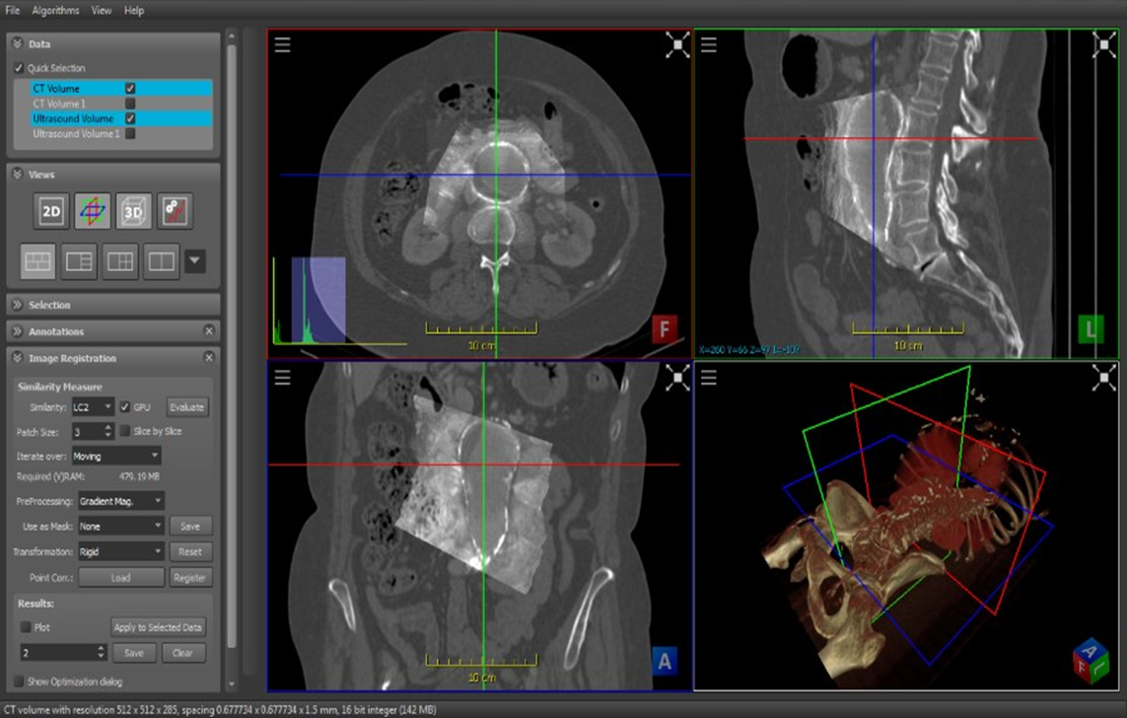Viewport: 1127px width, 718px height.
Task: Open the Similarity dropdown showing LC2
Action: 94,406
